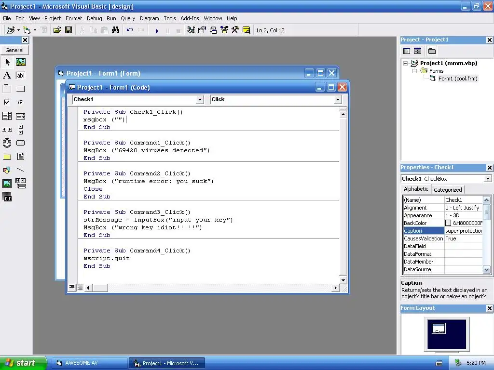The image size is (494, 370).
Task: Select the DirListBox folder control
Action: 7,157
